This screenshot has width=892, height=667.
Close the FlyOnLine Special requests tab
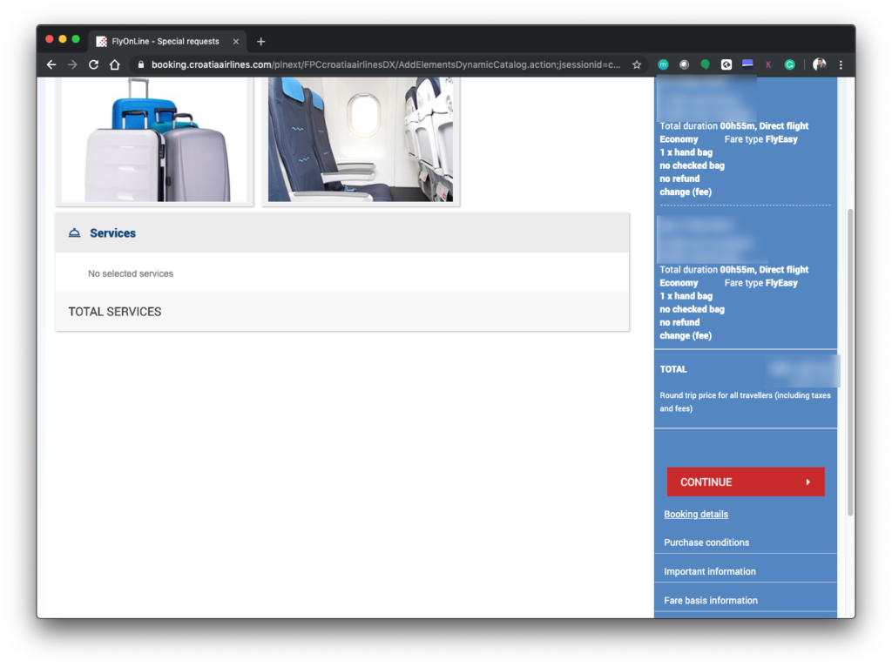[x=235, y=42]
